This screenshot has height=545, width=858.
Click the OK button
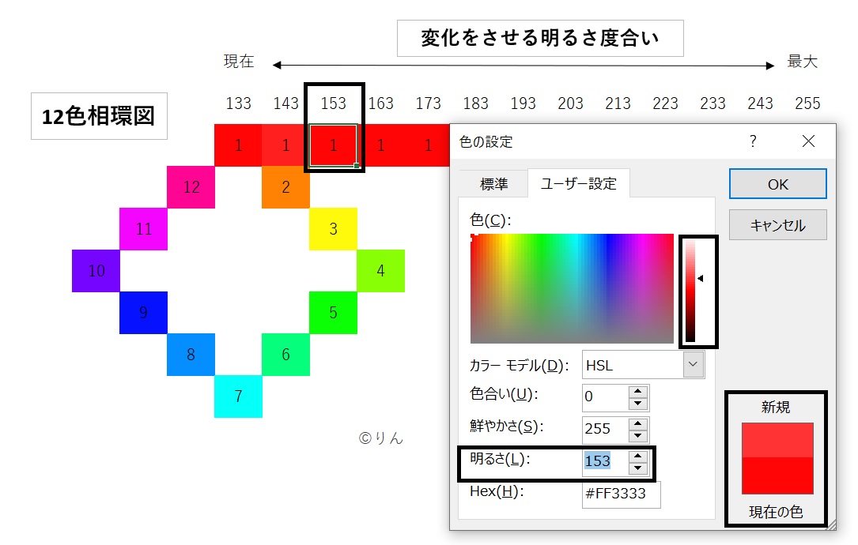[x=777, y=183]
